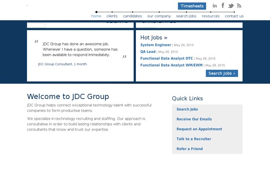Open the contact us menu item
This screenshot has width=270, height=180.
pyautogui.click(x=234, y=16)
